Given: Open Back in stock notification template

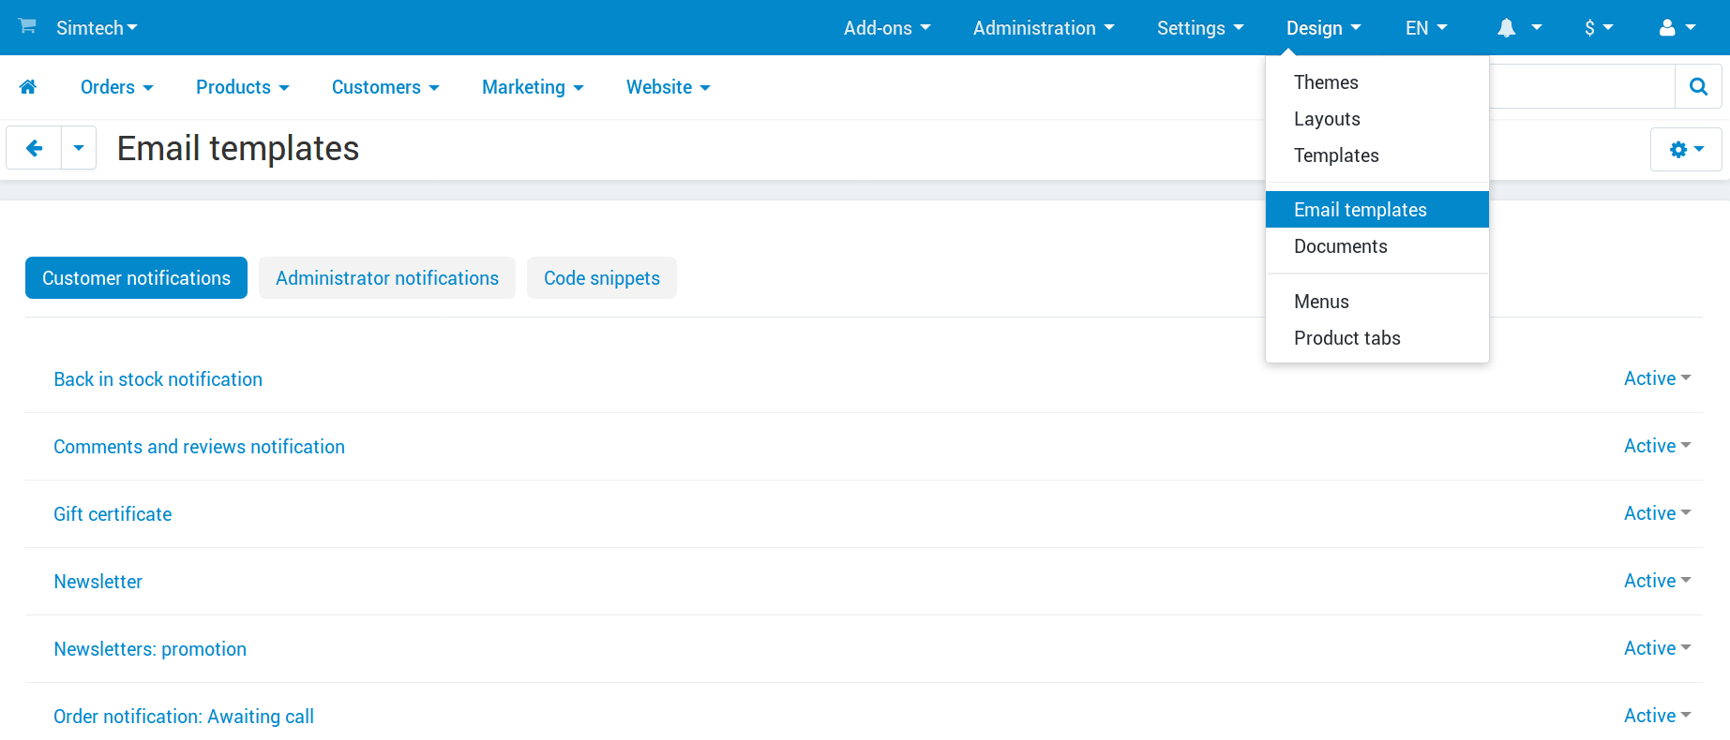Looking at the screenshot, I should (158, 379).
